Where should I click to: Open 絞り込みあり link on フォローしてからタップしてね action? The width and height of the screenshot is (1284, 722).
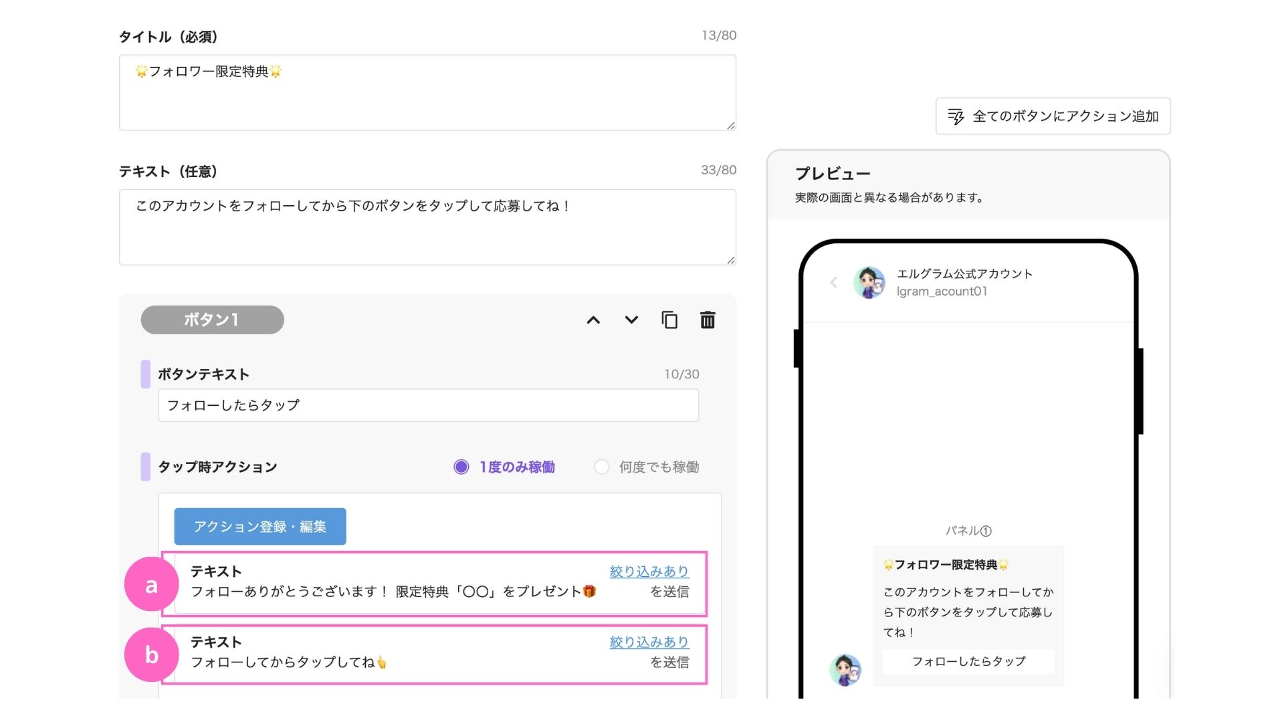pyautogui.click(x=649, y=642)
